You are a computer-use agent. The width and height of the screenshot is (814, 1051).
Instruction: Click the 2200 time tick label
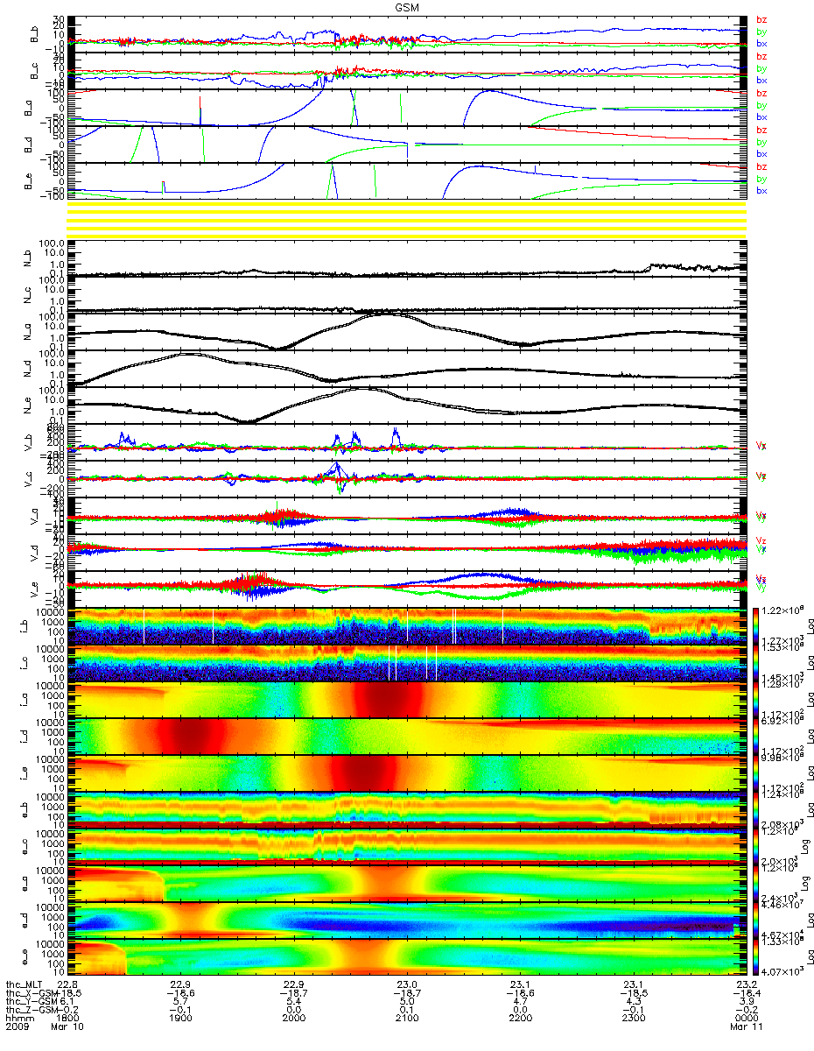click(x=520, y=1019)
